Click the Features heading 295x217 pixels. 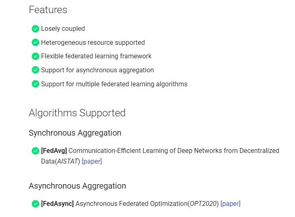48,10
